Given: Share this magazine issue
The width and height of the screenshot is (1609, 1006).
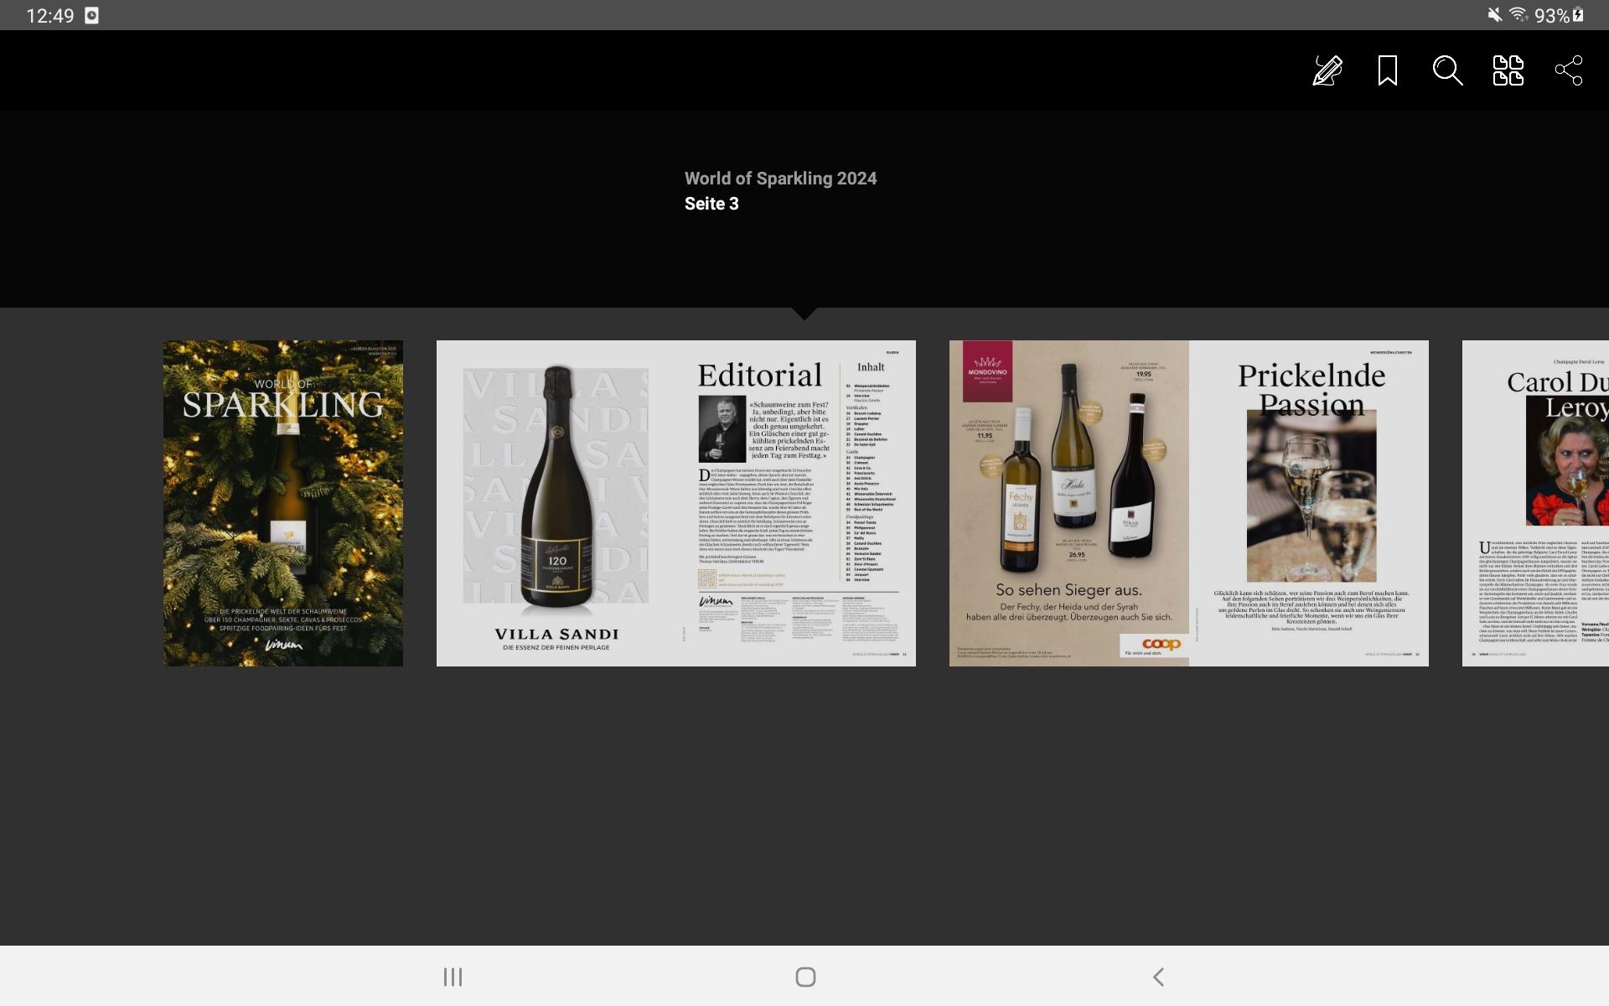Looking at the screenshot, I should pyautogui.click(x=1569, y=70).
